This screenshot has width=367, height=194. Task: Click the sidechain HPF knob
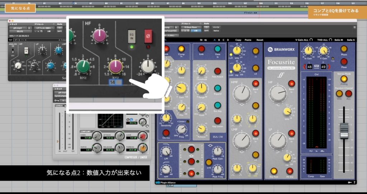click(166, 169)
